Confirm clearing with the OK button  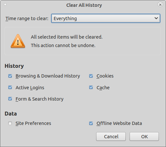pyautogui.click(x=144, y=137)
